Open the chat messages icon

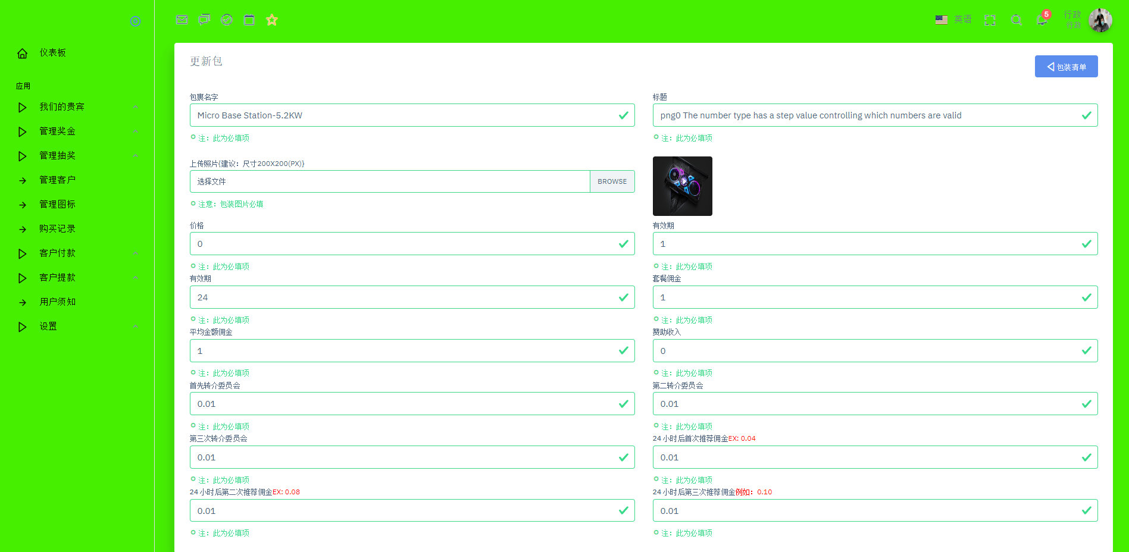204,20
